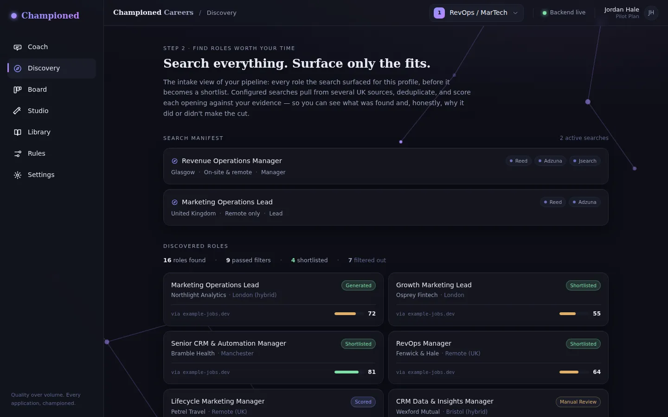Click the Jordan Hale user name
Screen dimensions: 668x417
click(x=622, y=10)
